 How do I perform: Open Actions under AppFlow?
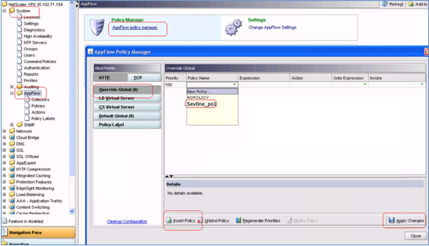pyautogui.click(x=38, y=112)
